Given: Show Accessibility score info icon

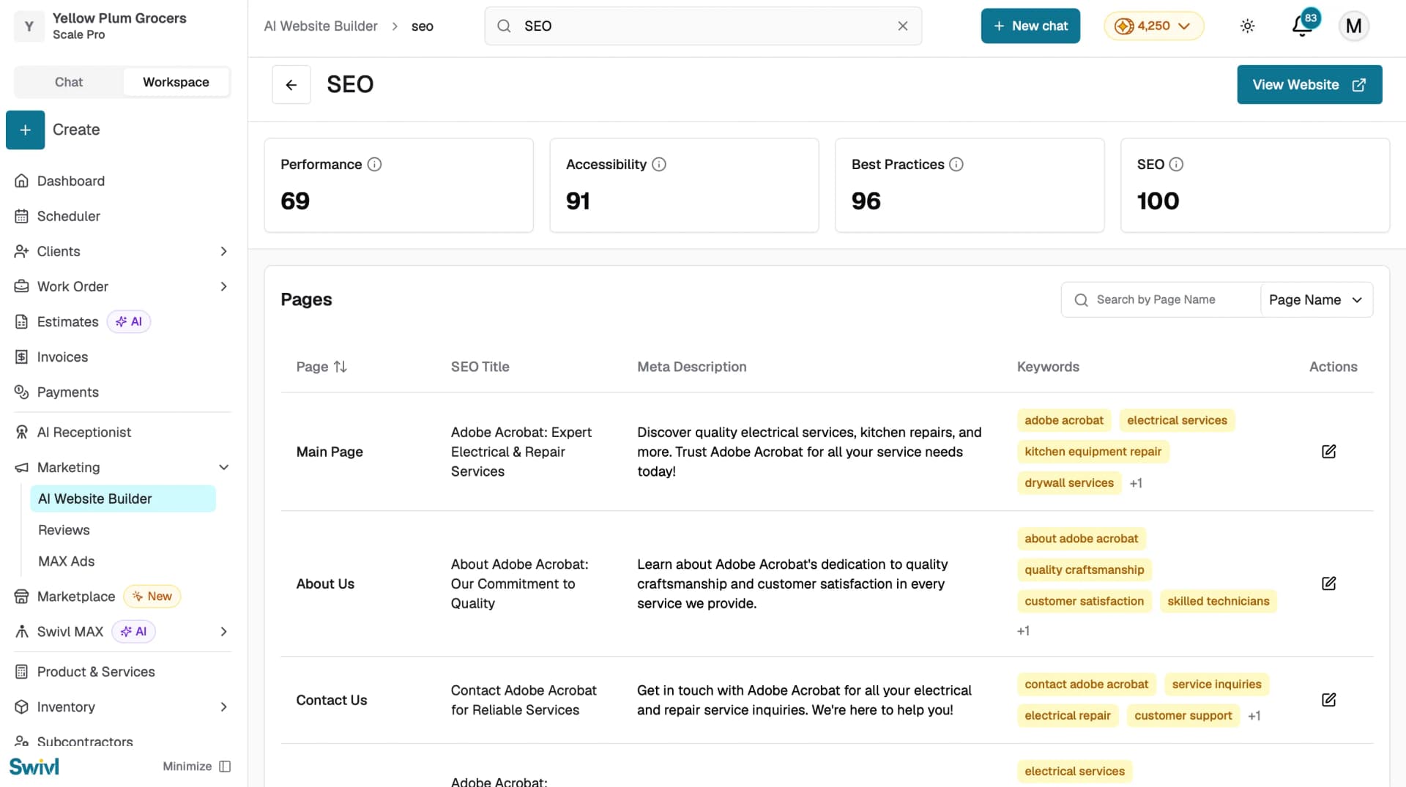Looking at the screenshot, I should [x=659, y=165].
